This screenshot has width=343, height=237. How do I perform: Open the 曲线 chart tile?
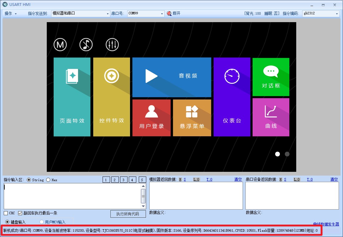(x=271, y=117)
